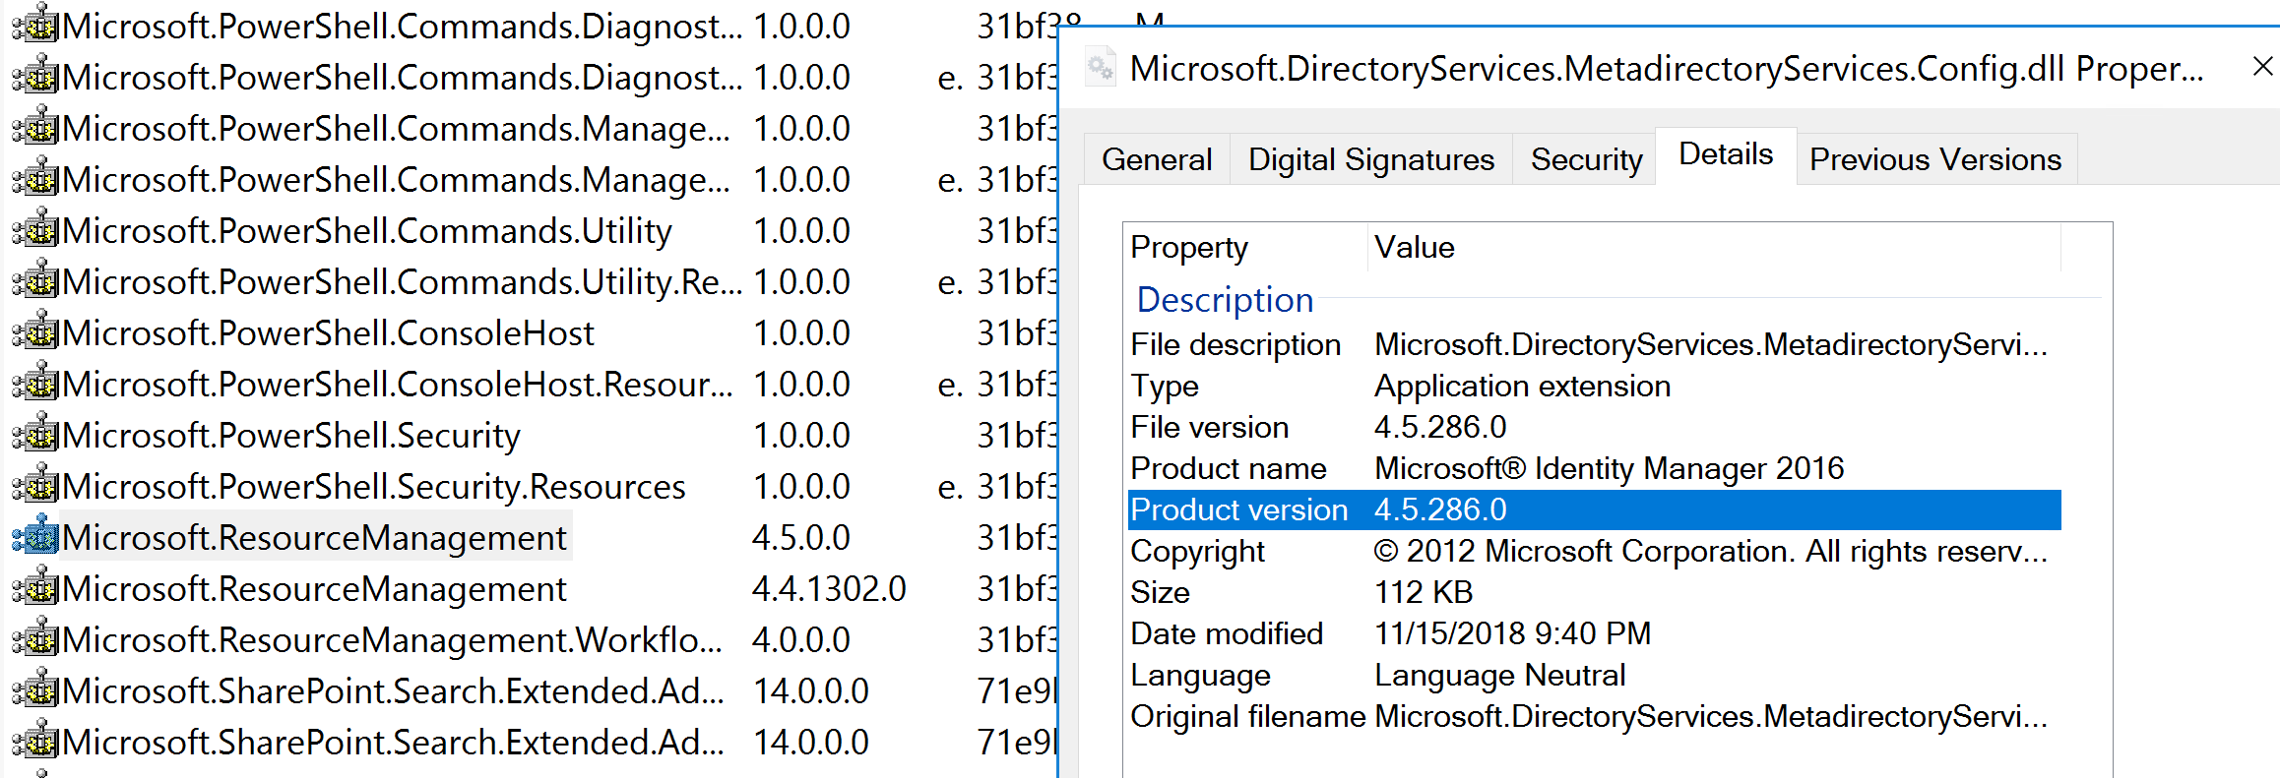Click the Microsoft.ResourceManagement.Workflo... assembly icon
2280x778 pixels.
coord(35,640)
